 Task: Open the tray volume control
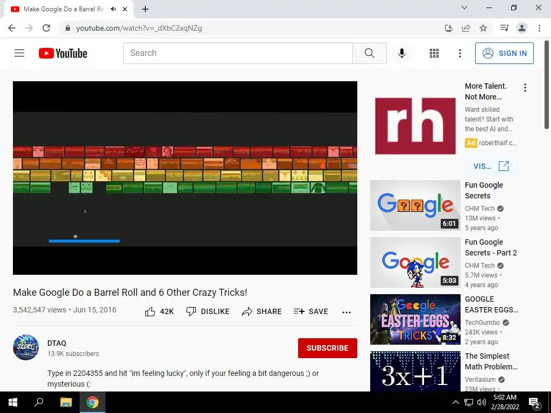coord(482,402)
